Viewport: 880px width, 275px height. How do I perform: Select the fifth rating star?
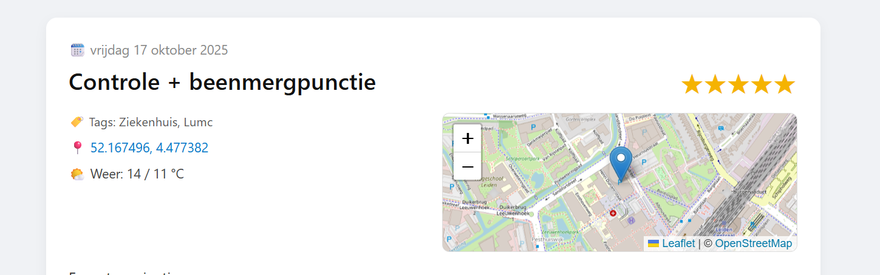(785, 84)
